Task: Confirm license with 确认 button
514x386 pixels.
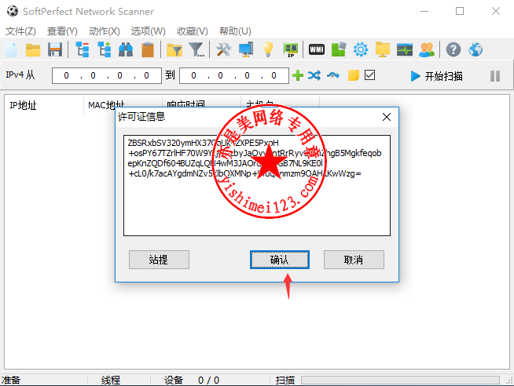Action: click(280, 260)
